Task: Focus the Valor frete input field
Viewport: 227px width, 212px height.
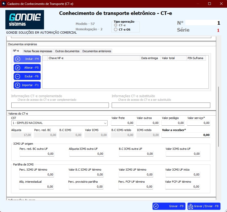Action: (122, 123)
